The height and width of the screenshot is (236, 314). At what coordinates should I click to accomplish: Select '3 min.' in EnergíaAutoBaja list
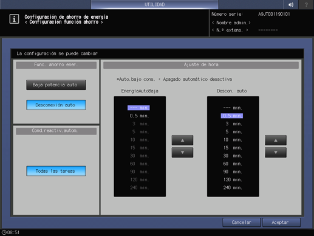(140, 123)
